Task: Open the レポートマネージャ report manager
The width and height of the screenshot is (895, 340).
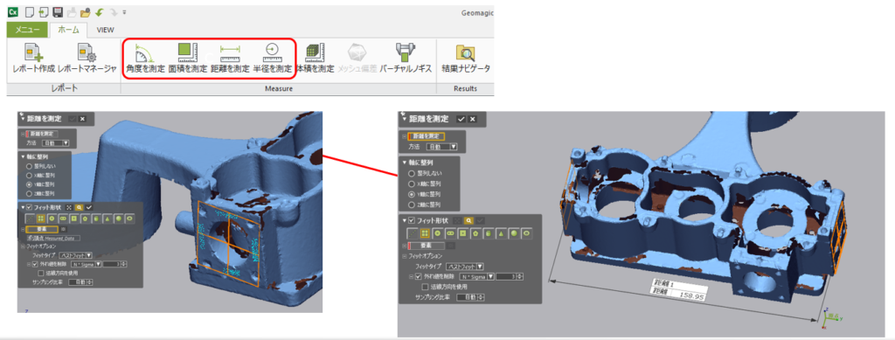Action: pos(87,59)
